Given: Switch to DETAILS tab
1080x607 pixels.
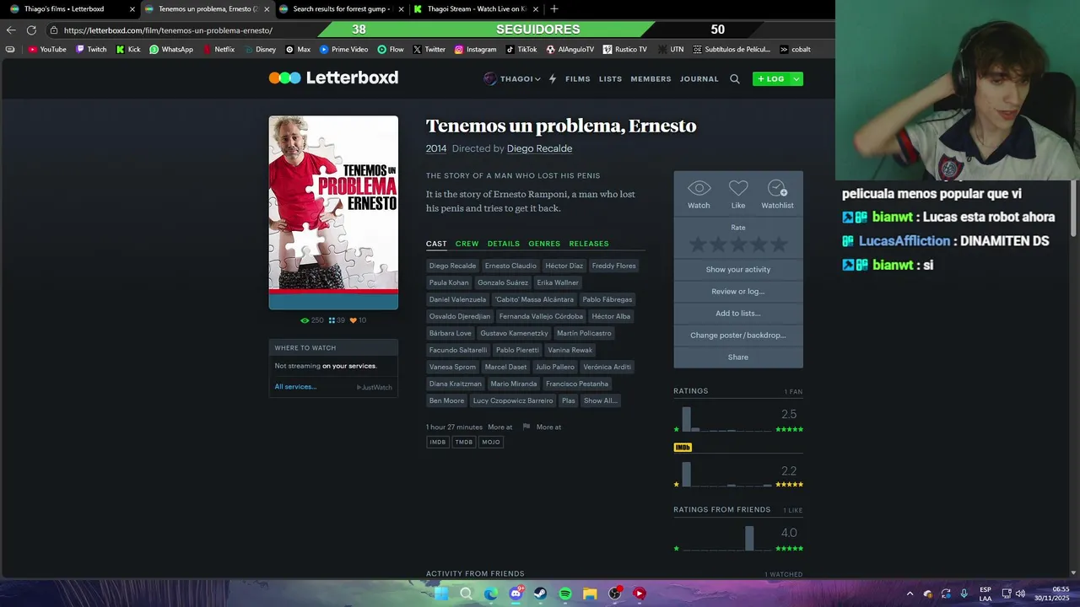Looking at the screenshot, I should coord(504,244).
